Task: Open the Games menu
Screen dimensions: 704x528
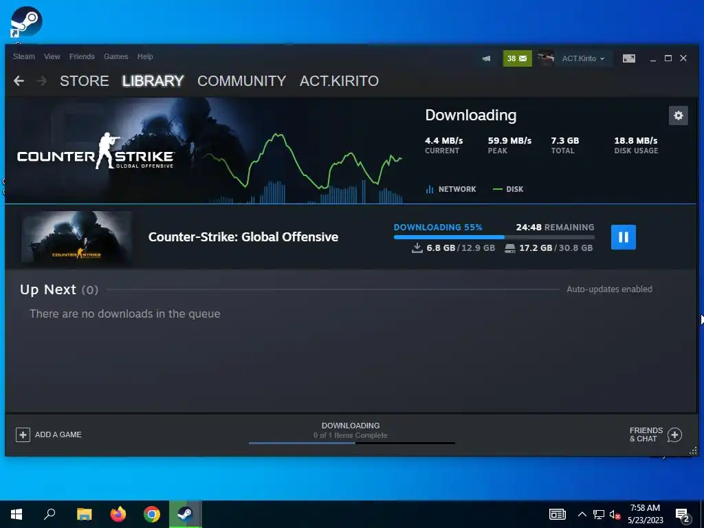Action: [115, 56]
